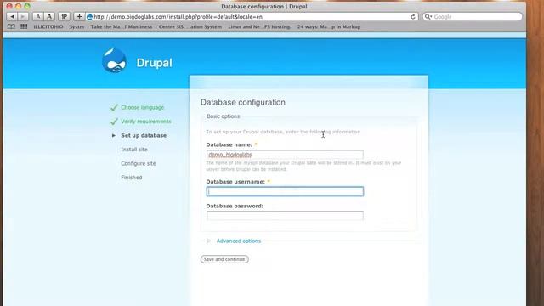The height and width of the screenshot is (306, 544).
Task: Click the Drupal drop logo
Action: pos(114,60)
